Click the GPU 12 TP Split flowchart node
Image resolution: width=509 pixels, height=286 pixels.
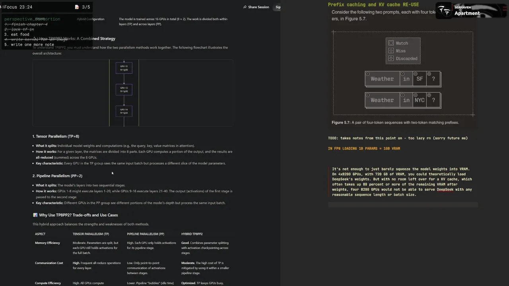(x=124, y=68)
